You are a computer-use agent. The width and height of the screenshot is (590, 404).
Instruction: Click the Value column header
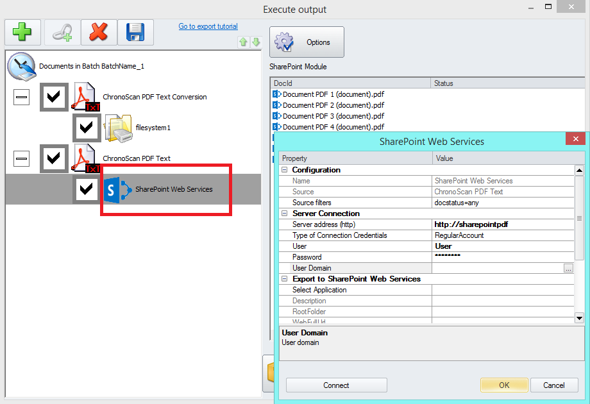pos(509,158)
